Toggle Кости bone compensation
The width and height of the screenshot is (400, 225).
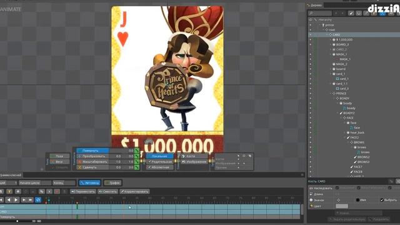[194, 156]
